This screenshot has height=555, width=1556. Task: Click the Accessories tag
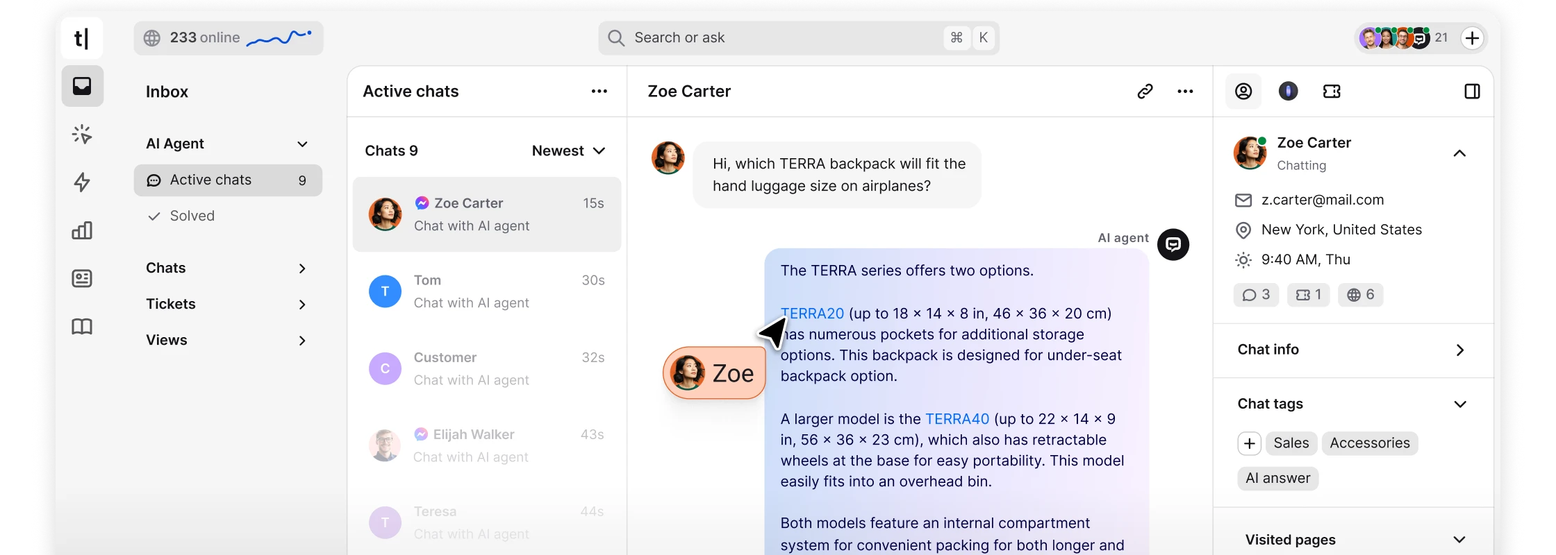[1370, 443]
